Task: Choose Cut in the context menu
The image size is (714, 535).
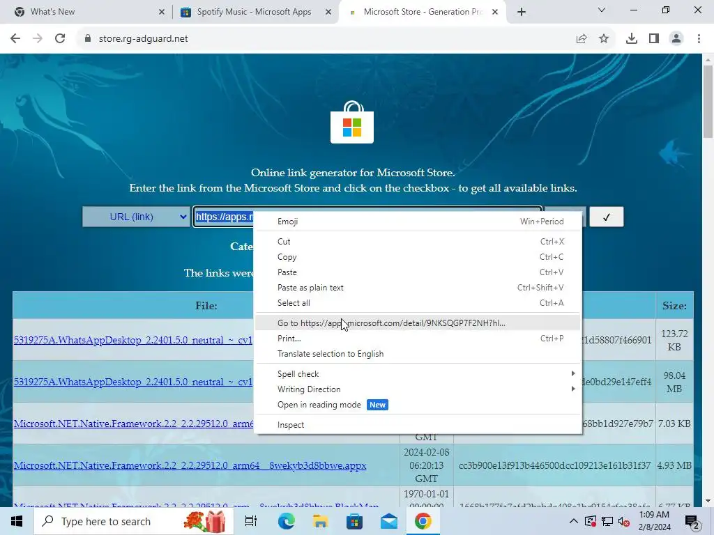Action: click(418, 242)
